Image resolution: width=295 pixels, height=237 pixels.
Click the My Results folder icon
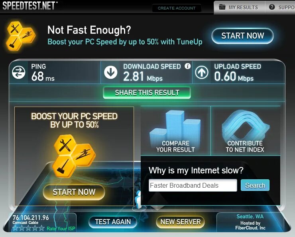(x=222, y=7)
